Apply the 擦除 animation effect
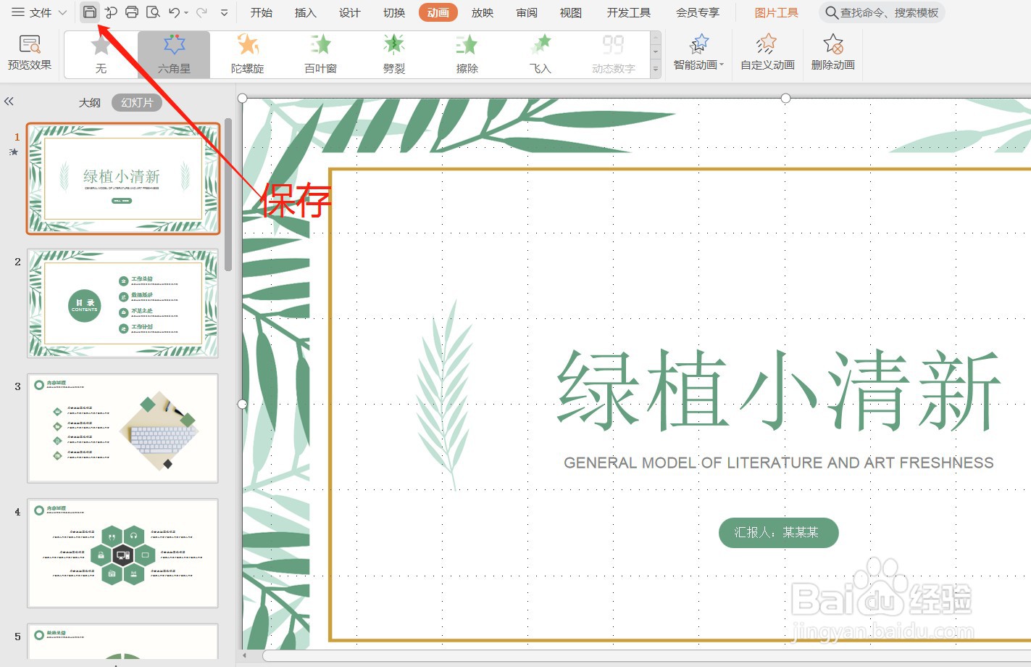This screenshot has height=667, width=1031. pos(467,53)
